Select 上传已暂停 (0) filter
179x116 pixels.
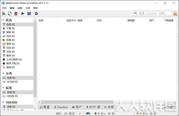coord(18,59)
